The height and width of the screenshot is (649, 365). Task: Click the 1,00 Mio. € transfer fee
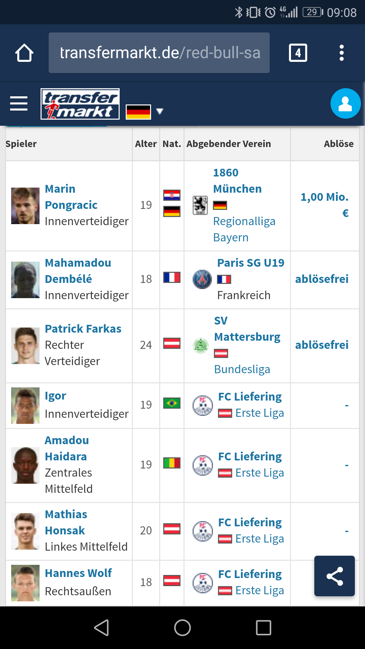click(x=325, y=205)
